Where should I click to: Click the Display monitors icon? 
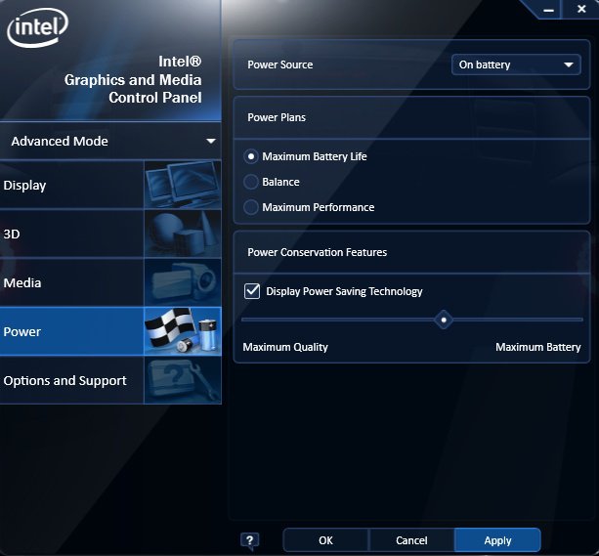click(182, 185)
